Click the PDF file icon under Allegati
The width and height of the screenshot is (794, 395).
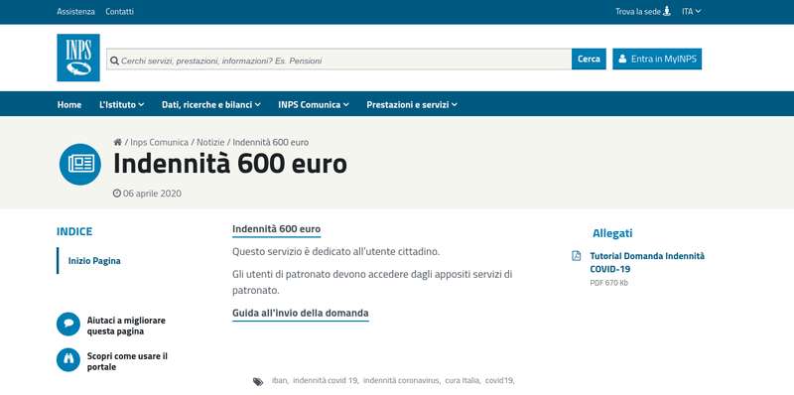coord(577,256)
